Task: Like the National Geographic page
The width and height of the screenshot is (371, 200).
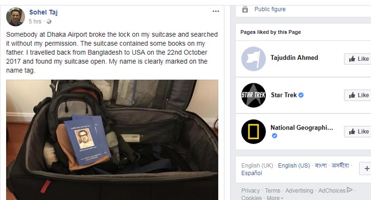Action: (358, 131)
